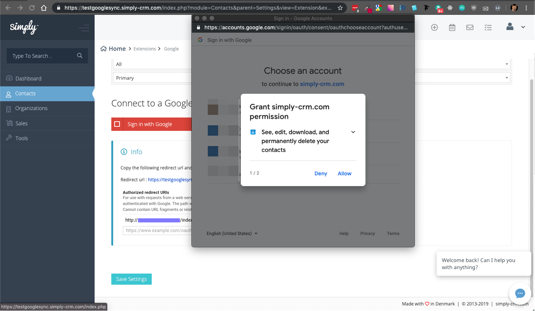This screenshot has height=311, width=535.
Task: Click the browser profile avatar
Action: tap(514, 7)
